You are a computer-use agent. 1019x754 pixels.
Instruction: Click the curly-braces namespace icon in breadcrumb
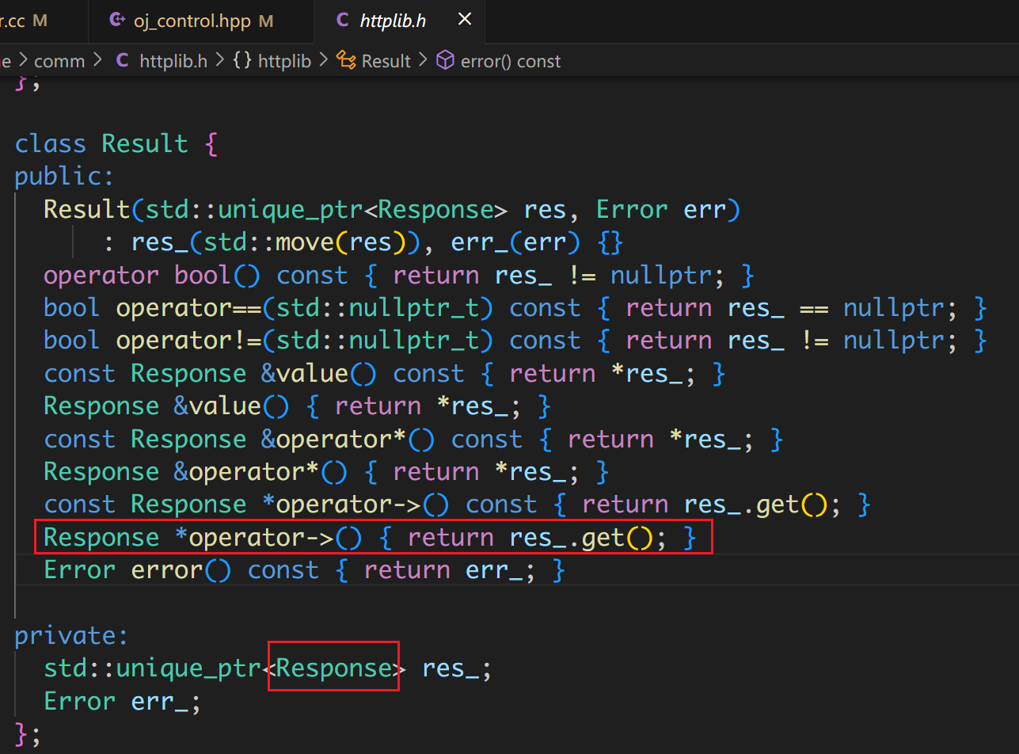coord(242,61)
